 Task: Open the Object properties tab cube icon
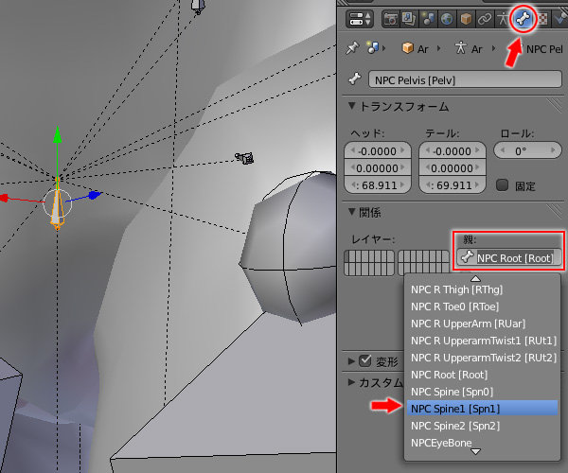[x=466, y=19]
